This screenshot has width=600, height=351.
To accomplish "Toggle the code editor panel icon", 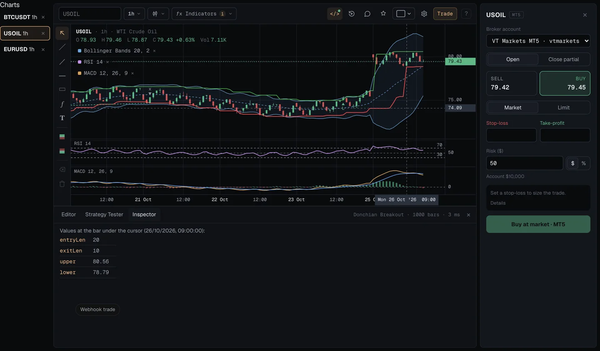I will tap(335, 14).
